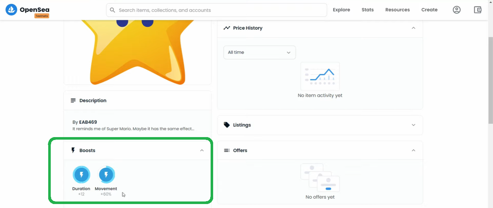Click the Offers list icon
This screenshot has width=493, height=208.
tap(227, 150)
